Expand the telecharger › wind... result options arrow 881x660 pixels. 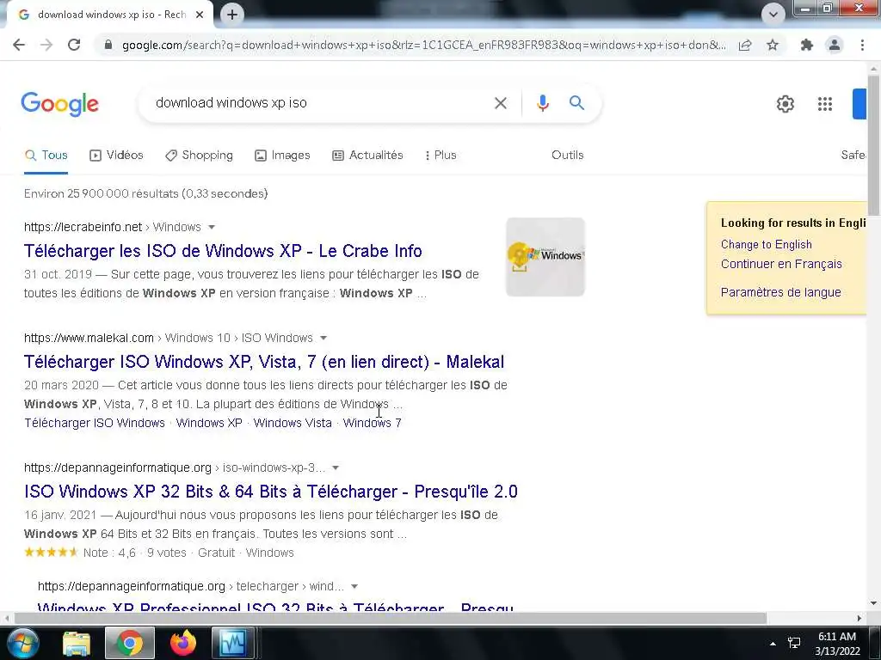point(354,586)
